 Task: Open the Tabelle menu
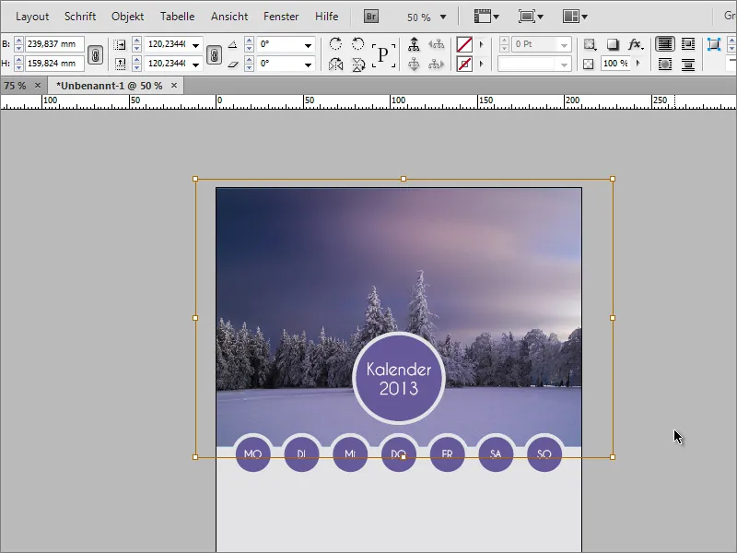click(x=177, y=17)
